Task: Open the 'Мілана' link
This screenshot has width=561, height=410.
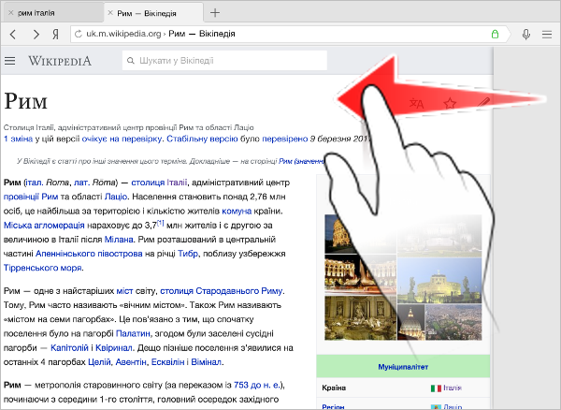Action: [119, 240]
